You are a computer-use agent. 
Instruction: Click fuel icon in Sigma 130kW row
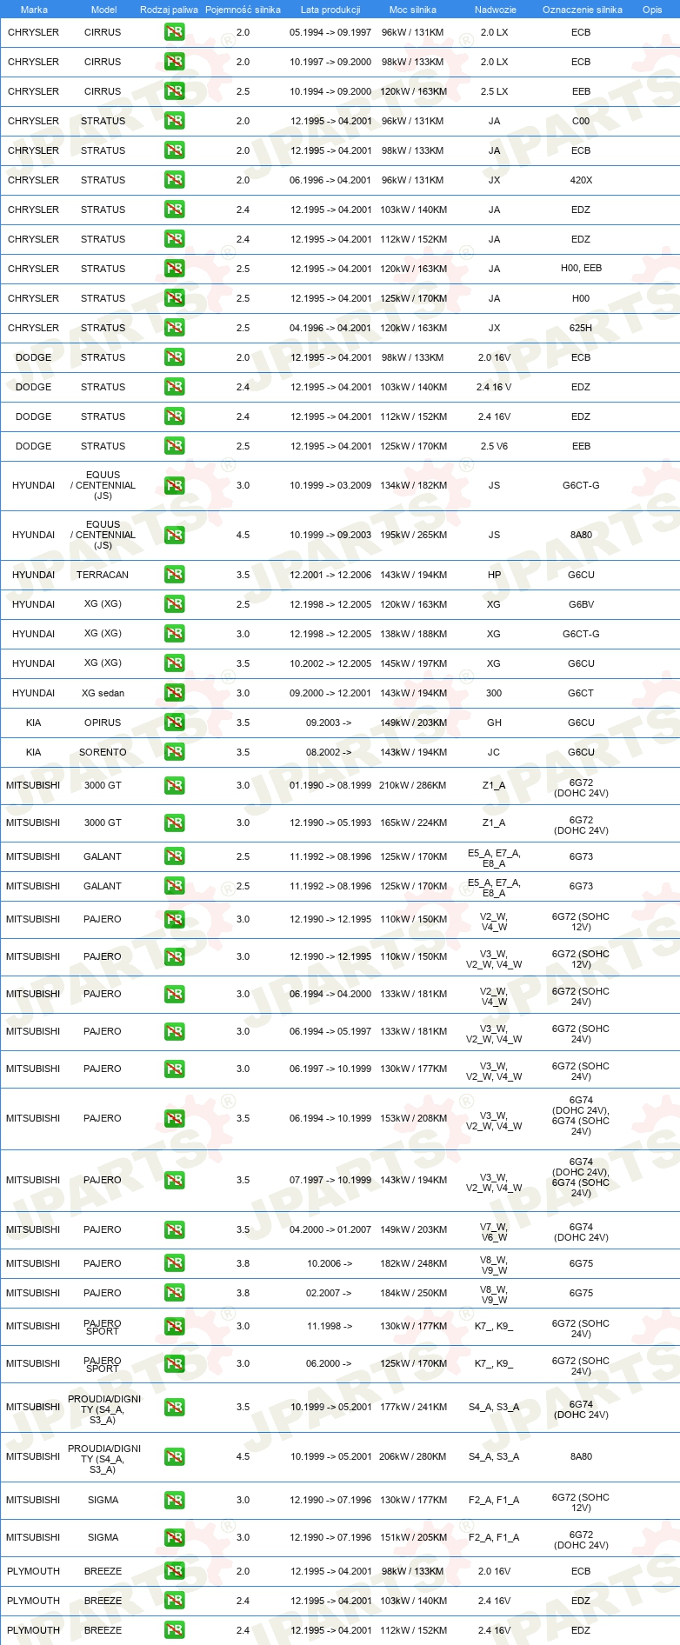[x=175, y=1501]
